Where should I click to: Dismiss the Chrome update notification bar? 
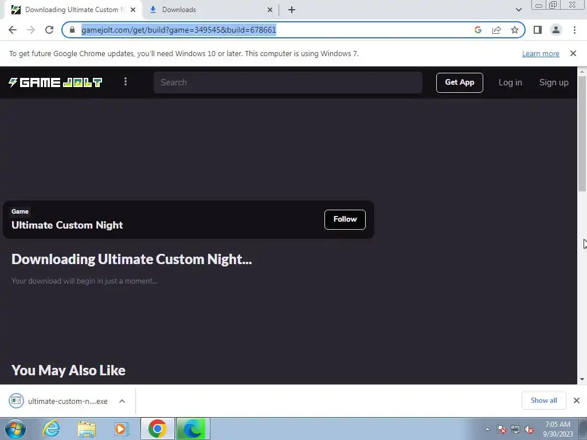(573, 53)
